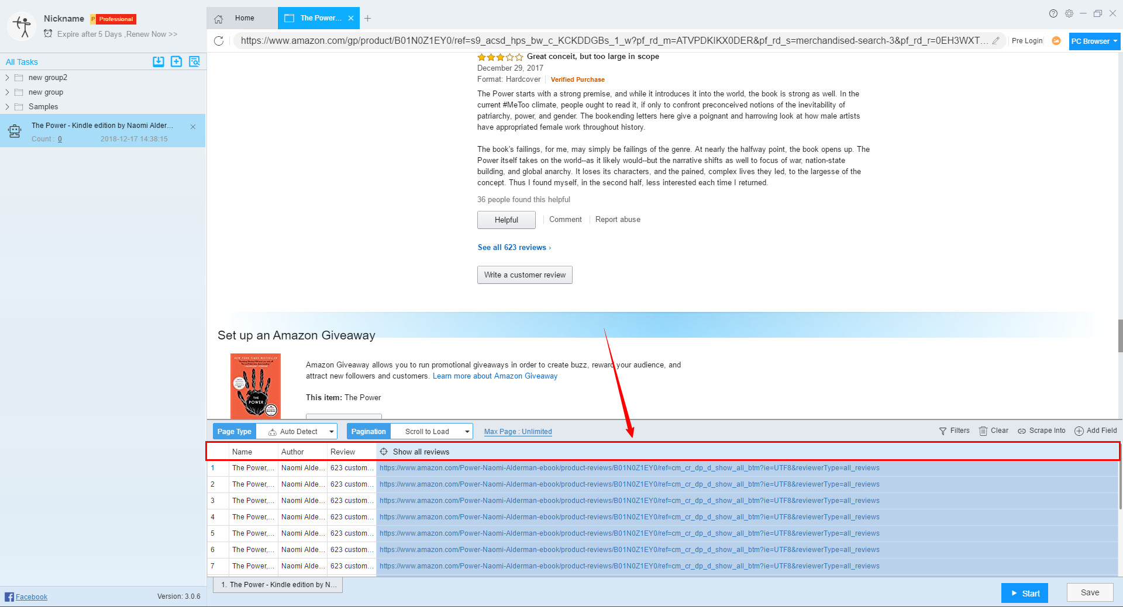The width and height of the screenshot is (1123, 607).
Task: Expand the new group2 folder
Action: tap(7, 77)
